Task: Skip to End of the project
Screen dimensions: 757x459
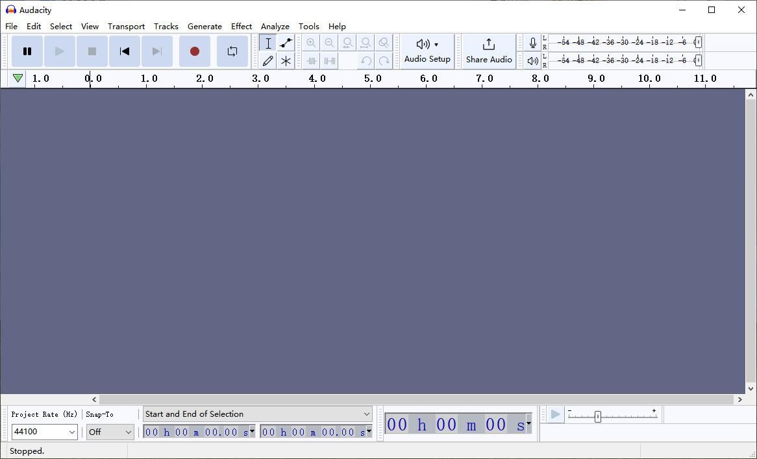Action: click(157, 51)
